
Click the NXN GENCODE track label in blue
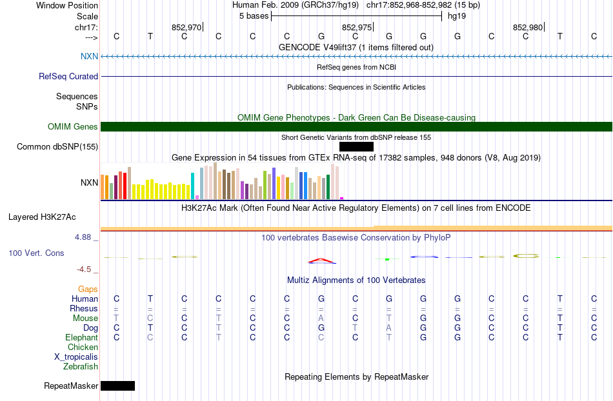click(89, 56)
